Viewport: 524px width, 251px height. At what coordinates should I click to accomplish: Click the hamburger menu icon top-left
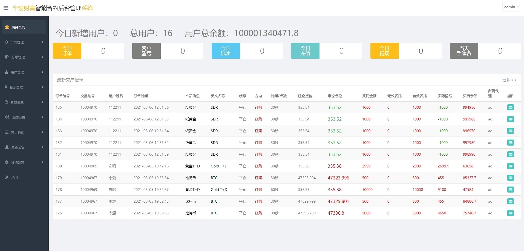click(x=6, y=8)
